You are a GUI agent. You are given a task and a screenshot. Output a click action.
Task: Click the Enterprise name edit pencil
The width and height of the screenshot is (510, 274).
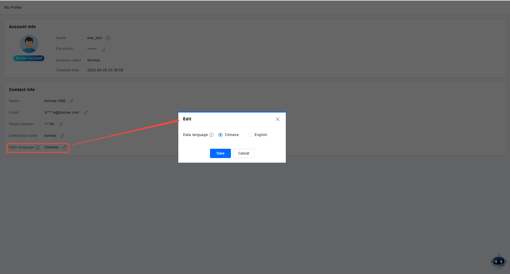coord(62,136)
